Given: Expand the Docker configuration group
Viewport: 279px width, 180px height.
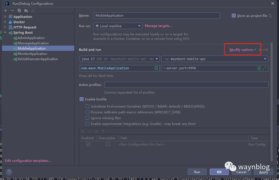Looking at the screenshot, I should coord(5,22).
